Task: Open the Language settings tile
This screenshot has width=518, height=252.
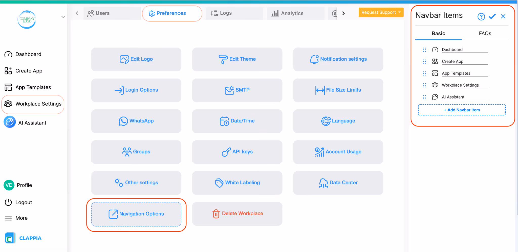Action: pyautogui.click(x=338, y=121)
